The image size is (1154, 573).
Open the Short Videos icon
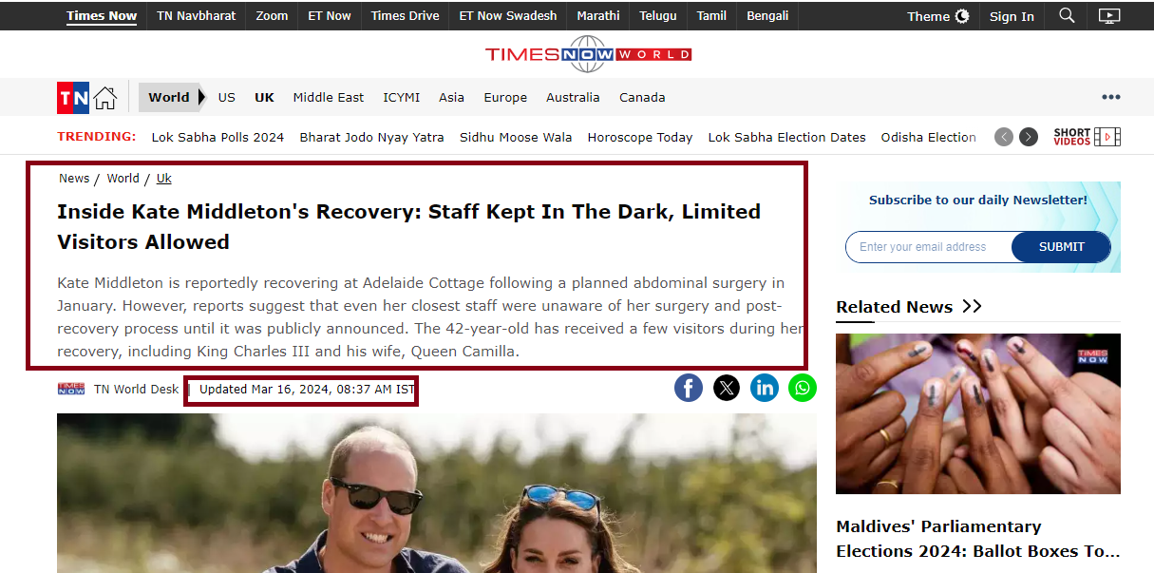[x=1087, y=137]
